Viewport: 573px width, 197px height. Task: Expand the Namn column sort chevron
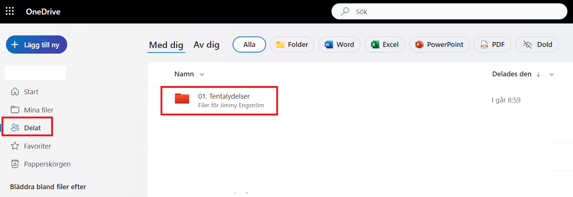pyautogui.click(x=202, y=74)
